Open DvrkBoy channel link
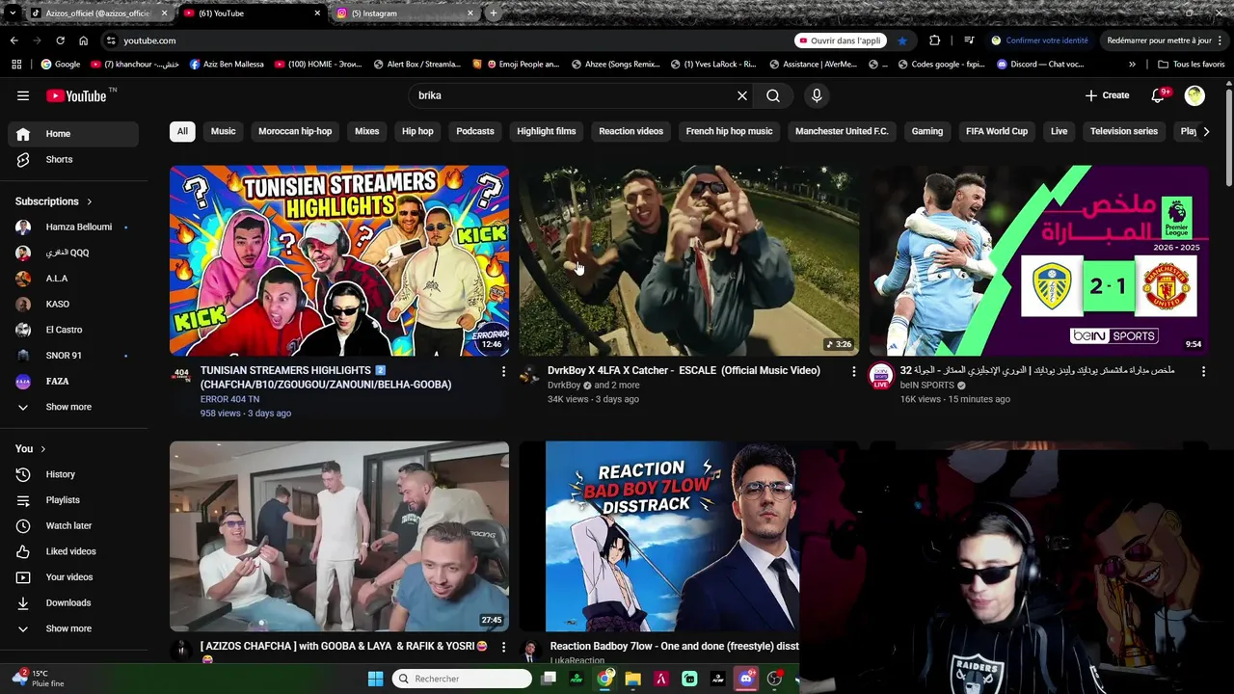This screenshot has height=694, width=1234. click(x=564, y=385)
